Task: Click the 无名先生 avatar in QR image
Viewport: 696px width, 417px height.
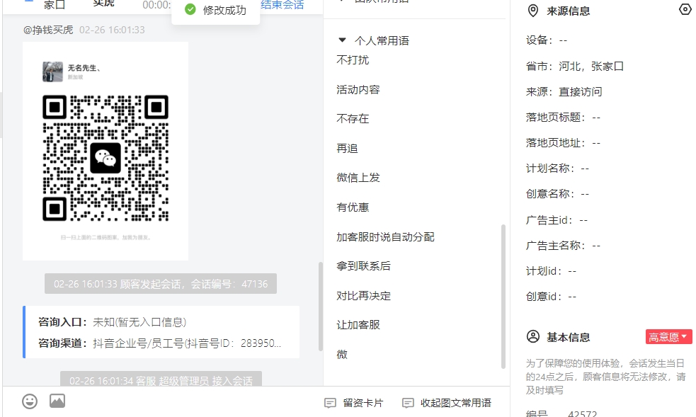Action: click(52, 72)
